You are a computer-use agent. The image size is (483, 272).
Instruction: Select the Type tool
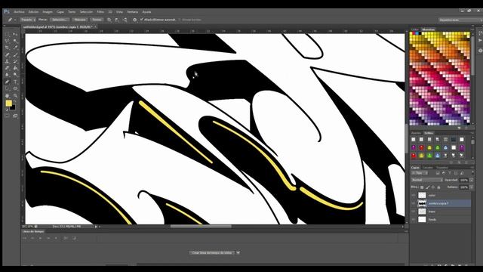tap(15, 82)
